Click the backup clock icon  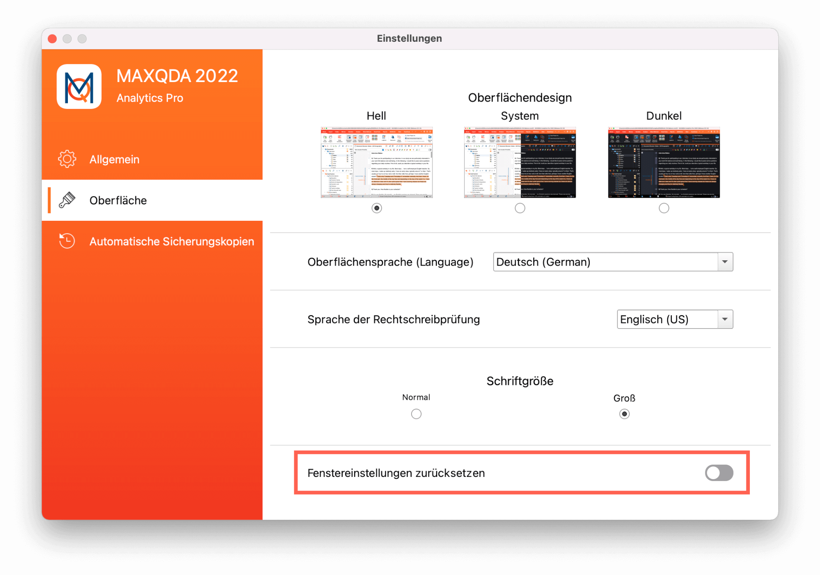[67, 241]
